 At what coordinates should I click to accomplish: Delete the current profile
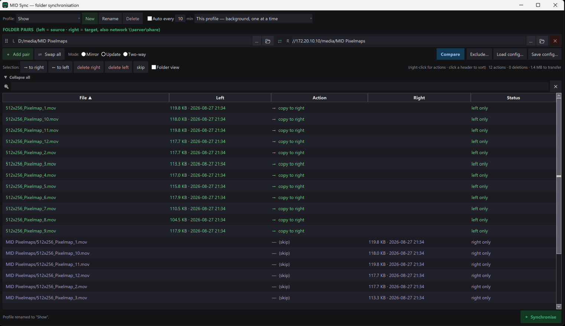click(x=133, y=19)
